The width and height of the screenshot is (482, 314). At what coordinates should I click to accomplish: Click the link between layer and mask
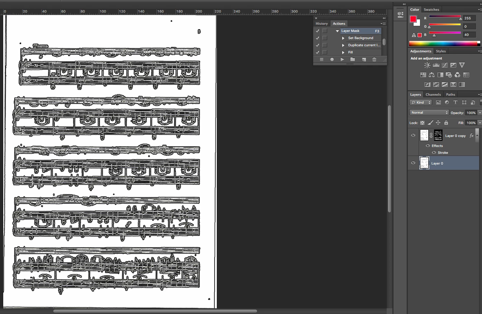coord(431,135)
